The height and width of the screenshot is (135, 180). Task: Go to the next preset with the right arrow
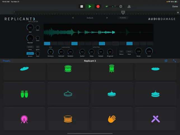(x=107, y=18)
